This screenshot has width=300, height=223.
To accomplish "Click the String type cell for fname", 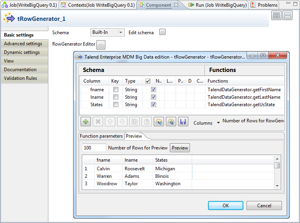I will pos(132,90).
